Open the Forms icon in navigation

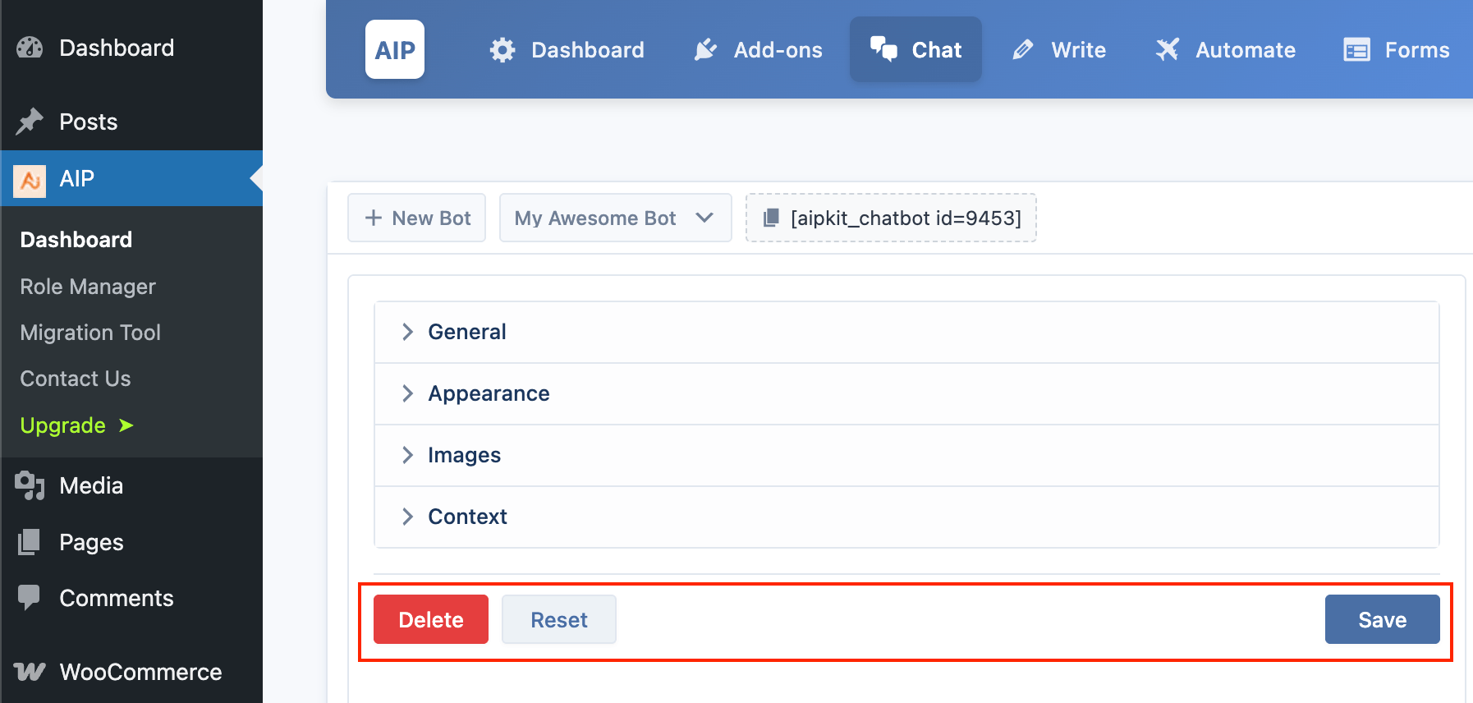pyautogui.click(x=1356, y=50)
